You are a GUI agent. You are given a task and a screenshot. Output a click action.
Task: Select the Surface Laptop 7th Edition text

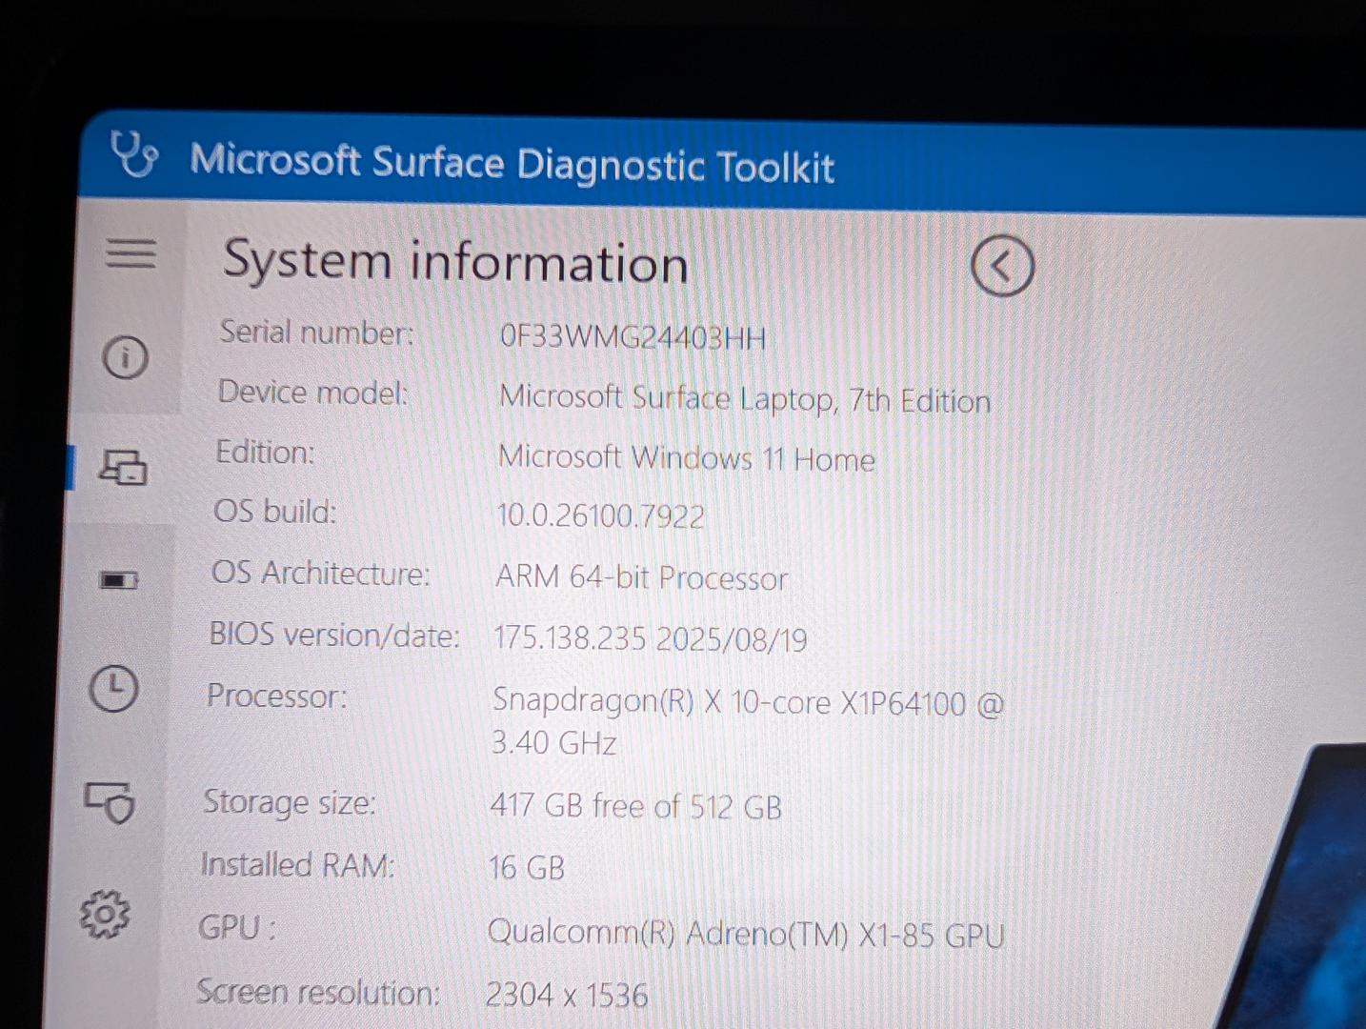745,398
